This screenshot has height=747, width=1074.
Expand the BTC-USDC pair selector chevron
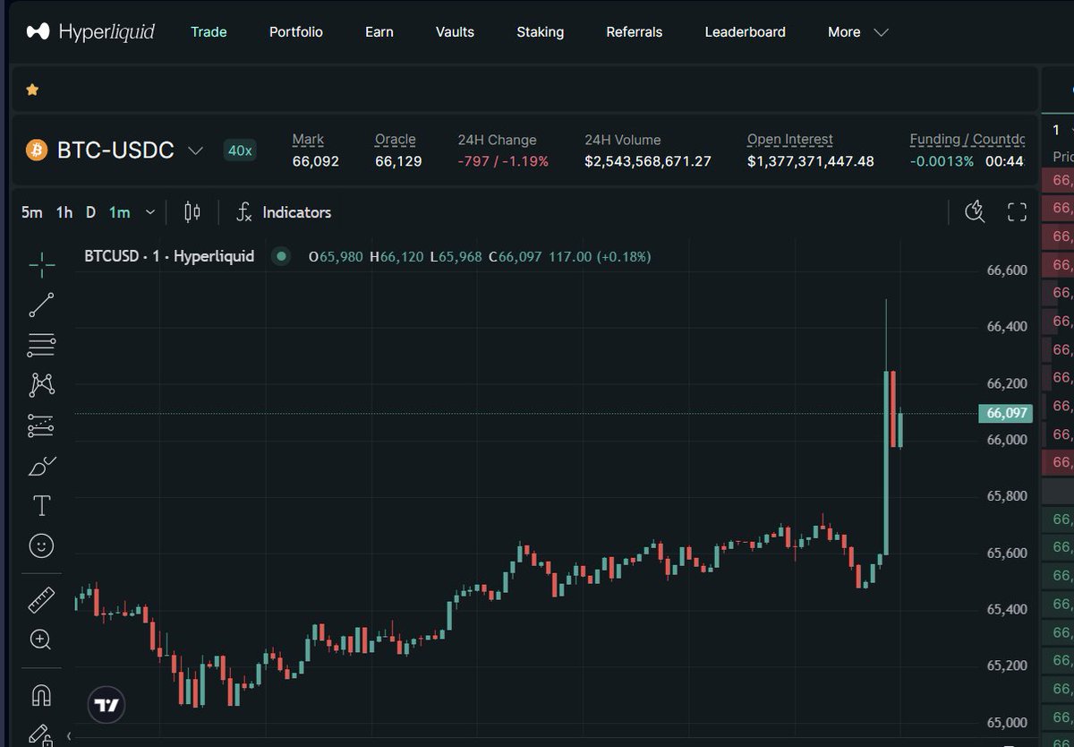195,150
